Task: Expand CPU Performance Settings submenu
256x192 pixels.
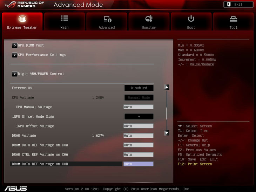Action: 15,55
